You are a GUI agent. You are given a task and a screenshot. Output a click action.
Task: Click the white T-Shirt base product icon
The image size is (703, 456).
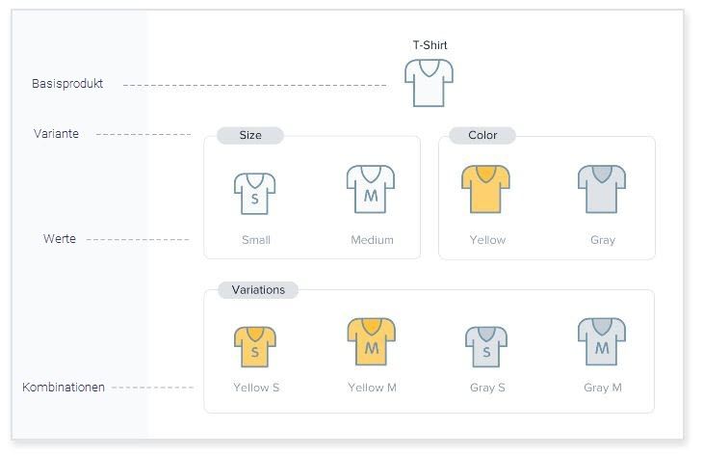point(430,83)
